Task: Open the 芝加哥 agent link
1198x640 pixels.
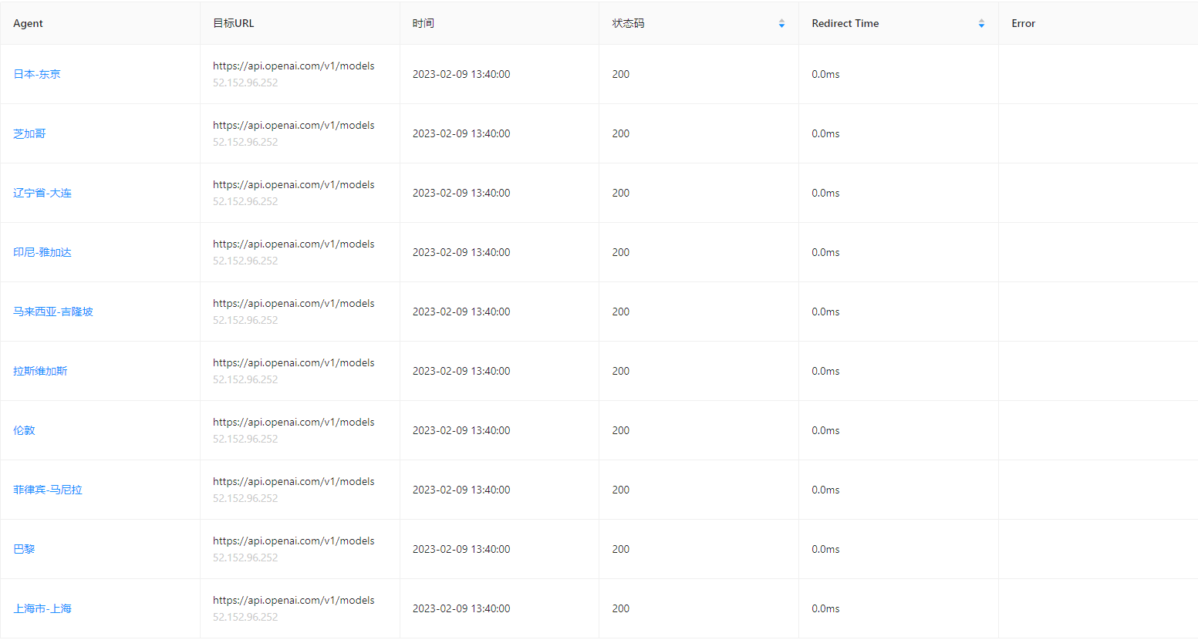Action: [29, 133]
